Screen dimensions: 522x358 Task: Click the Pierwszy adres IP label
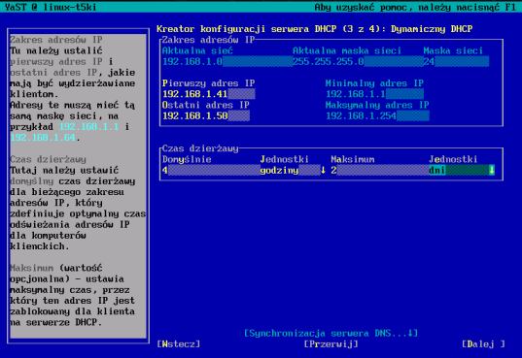point(209,83)
